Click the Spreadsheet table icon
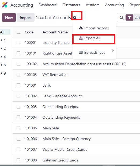Image resolution: width=140 pixels, height=166 pixels. point(81,52)
